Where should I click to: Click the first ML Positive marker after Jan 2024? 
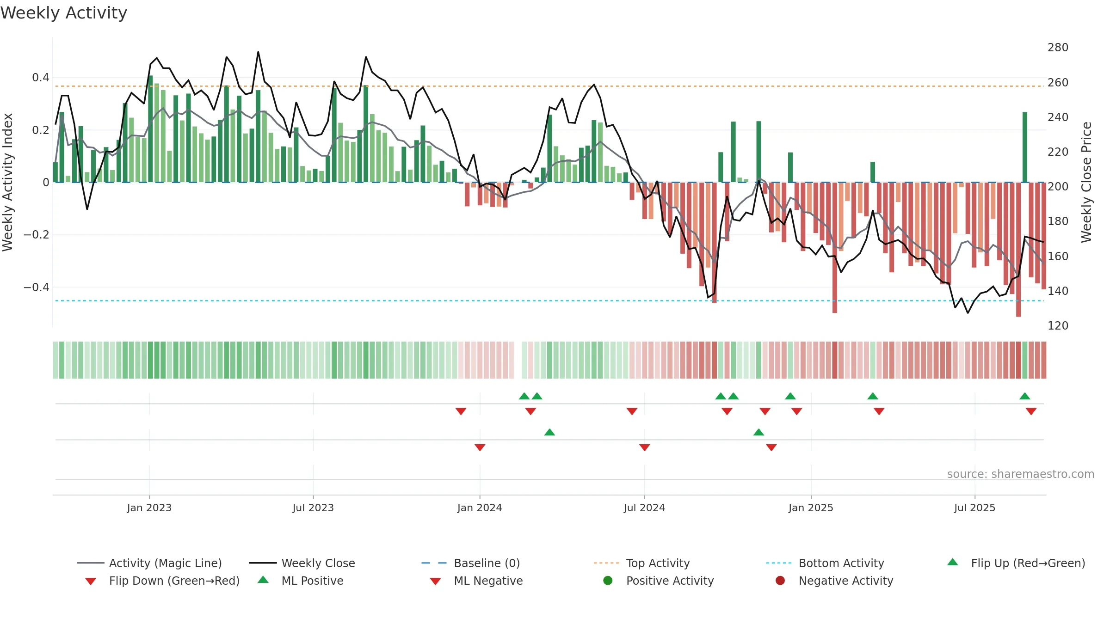(x=549, y=432)
